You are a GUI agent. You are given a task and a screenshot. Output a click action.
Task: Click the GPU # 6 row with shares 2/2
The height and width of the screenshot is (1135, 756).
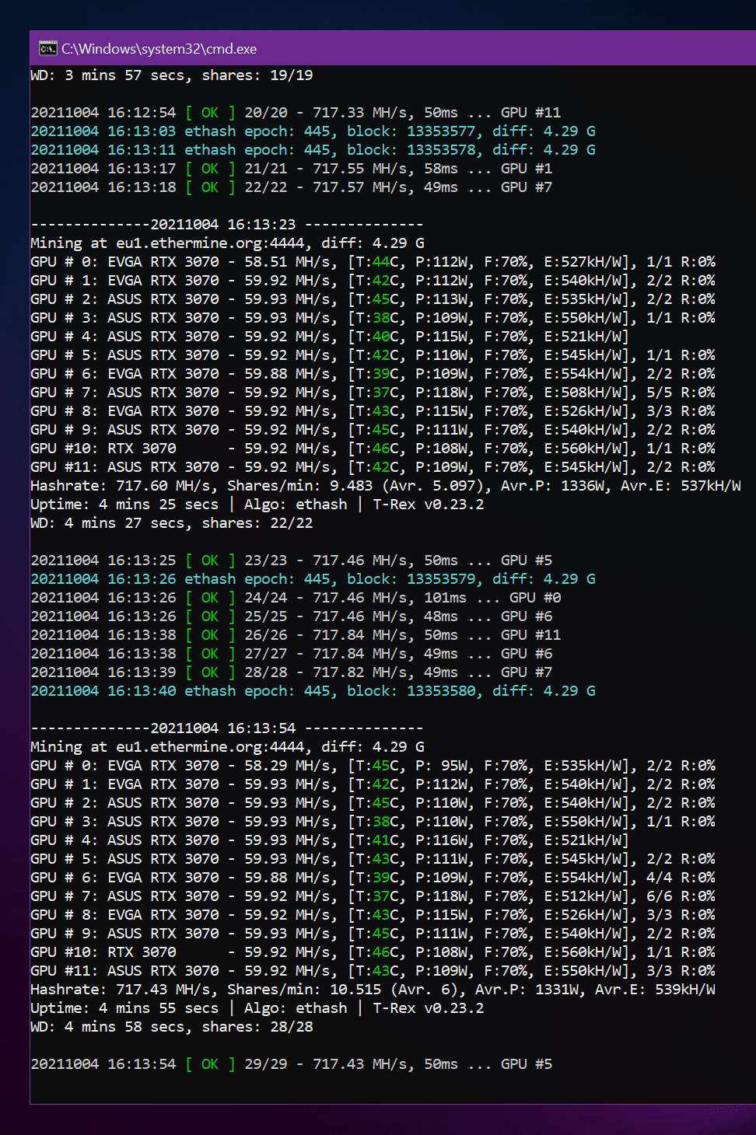tap(373, 374)
